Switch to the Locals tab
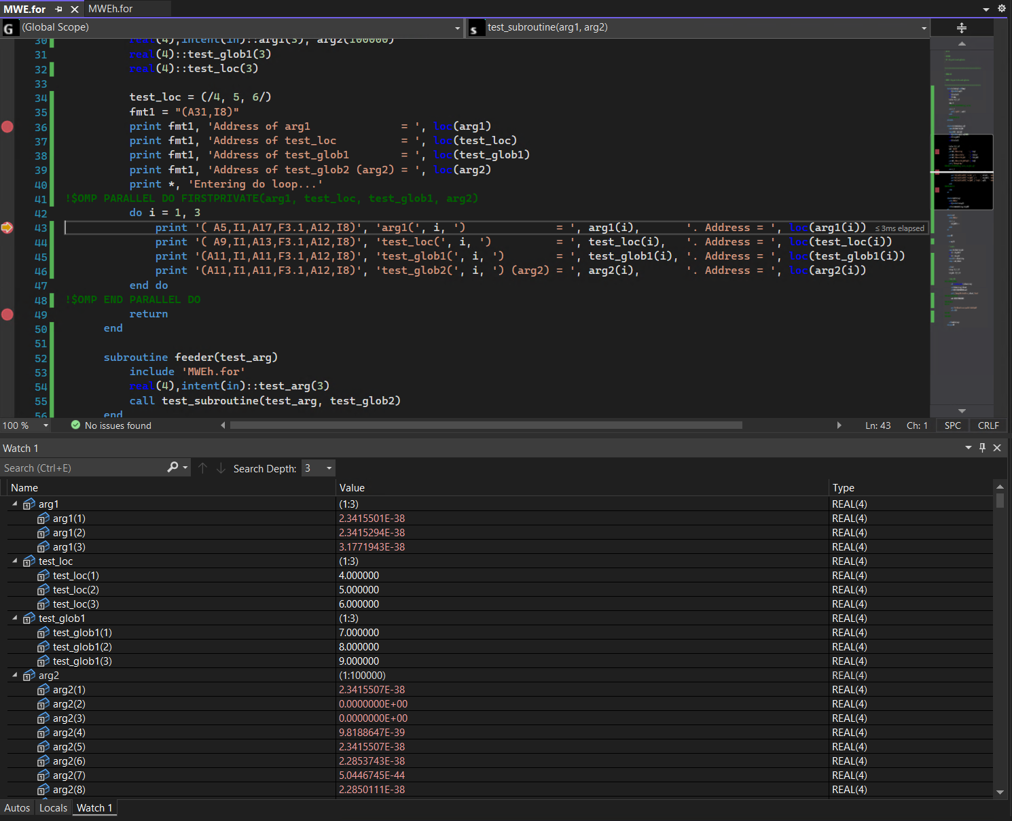 [x=53, y=807]
